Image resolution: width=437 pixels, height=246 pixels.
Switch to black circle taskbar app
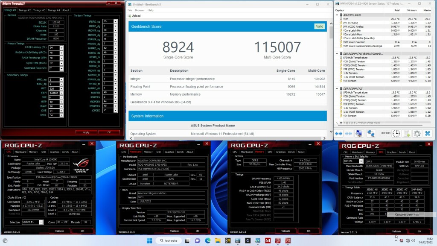click(248, 240)
